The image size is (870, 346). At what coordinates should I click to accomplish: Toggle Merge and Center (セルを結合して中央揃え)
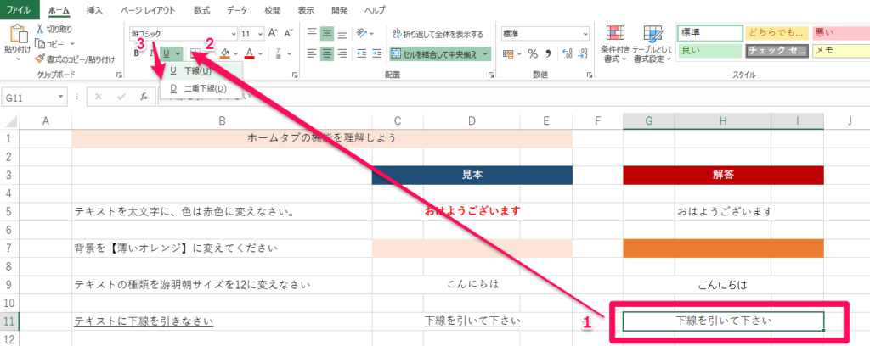click(439, 53)
